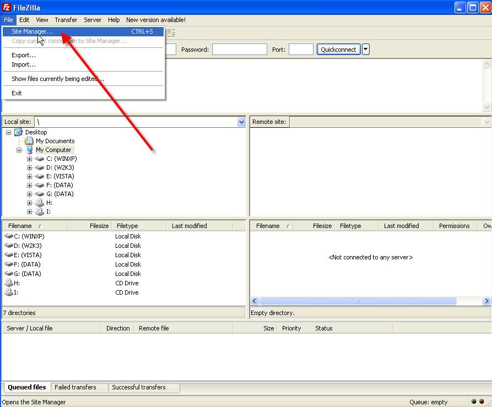Click the FileZilla title bar logo icon
The height and width of the screenshot is (407, 492).
(x=7, y=7)
